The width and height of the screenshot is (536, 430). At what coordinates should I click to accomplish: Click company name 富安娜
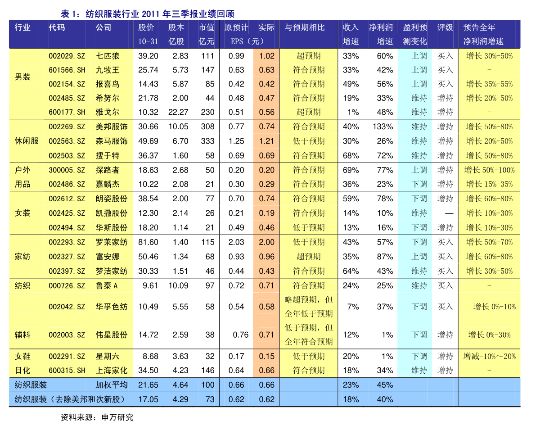pyautogui.click(x=108, y=257)
